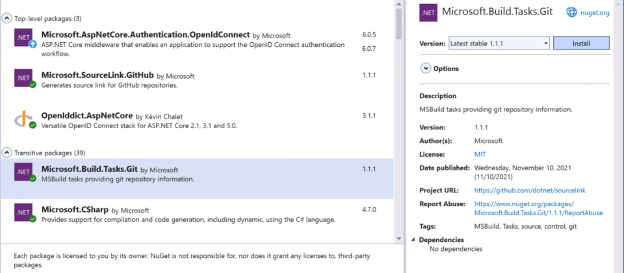Viewport: 624px width, 273px height.
Task: Click the Install button
Action: [x=581, y=44]
